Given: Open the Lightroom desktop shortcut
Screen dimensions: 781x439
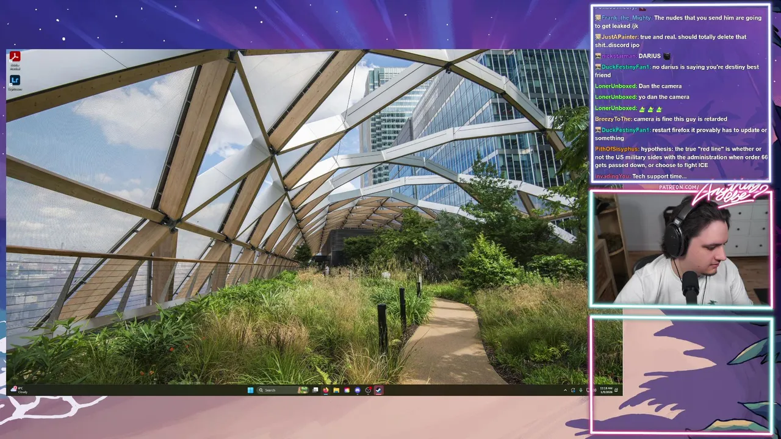Looking at the screenshot, I should (x=15, y=82).
